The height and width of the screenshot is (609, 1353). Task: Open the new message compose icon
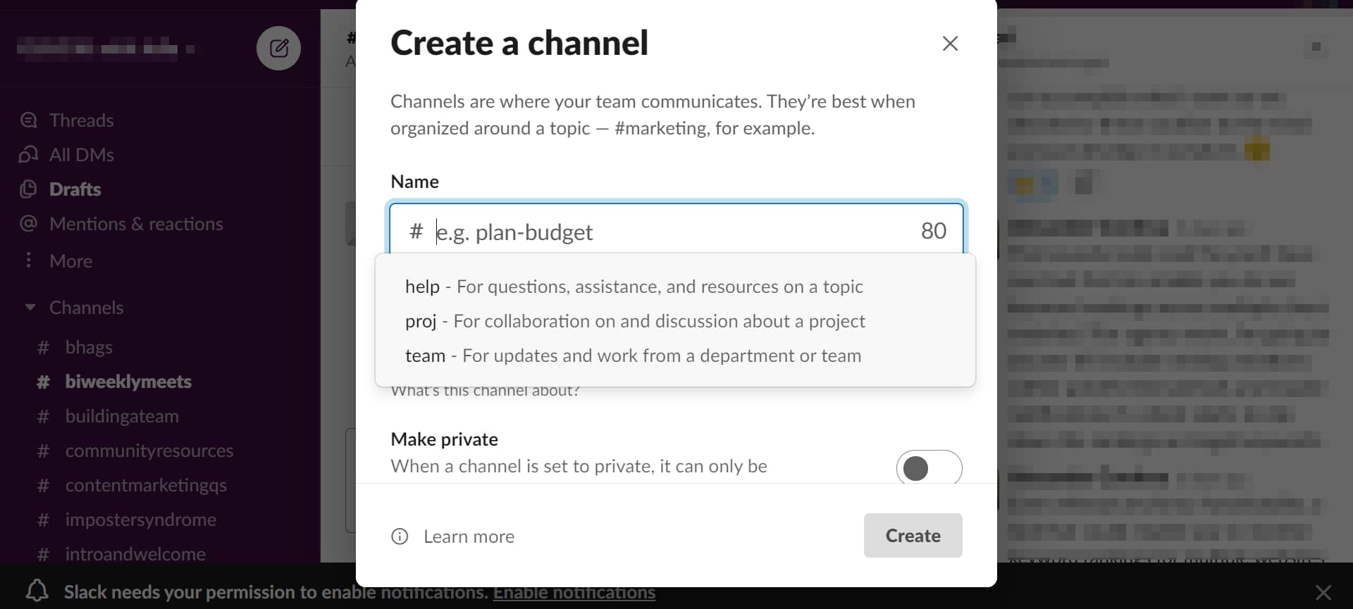pos(278,48)
